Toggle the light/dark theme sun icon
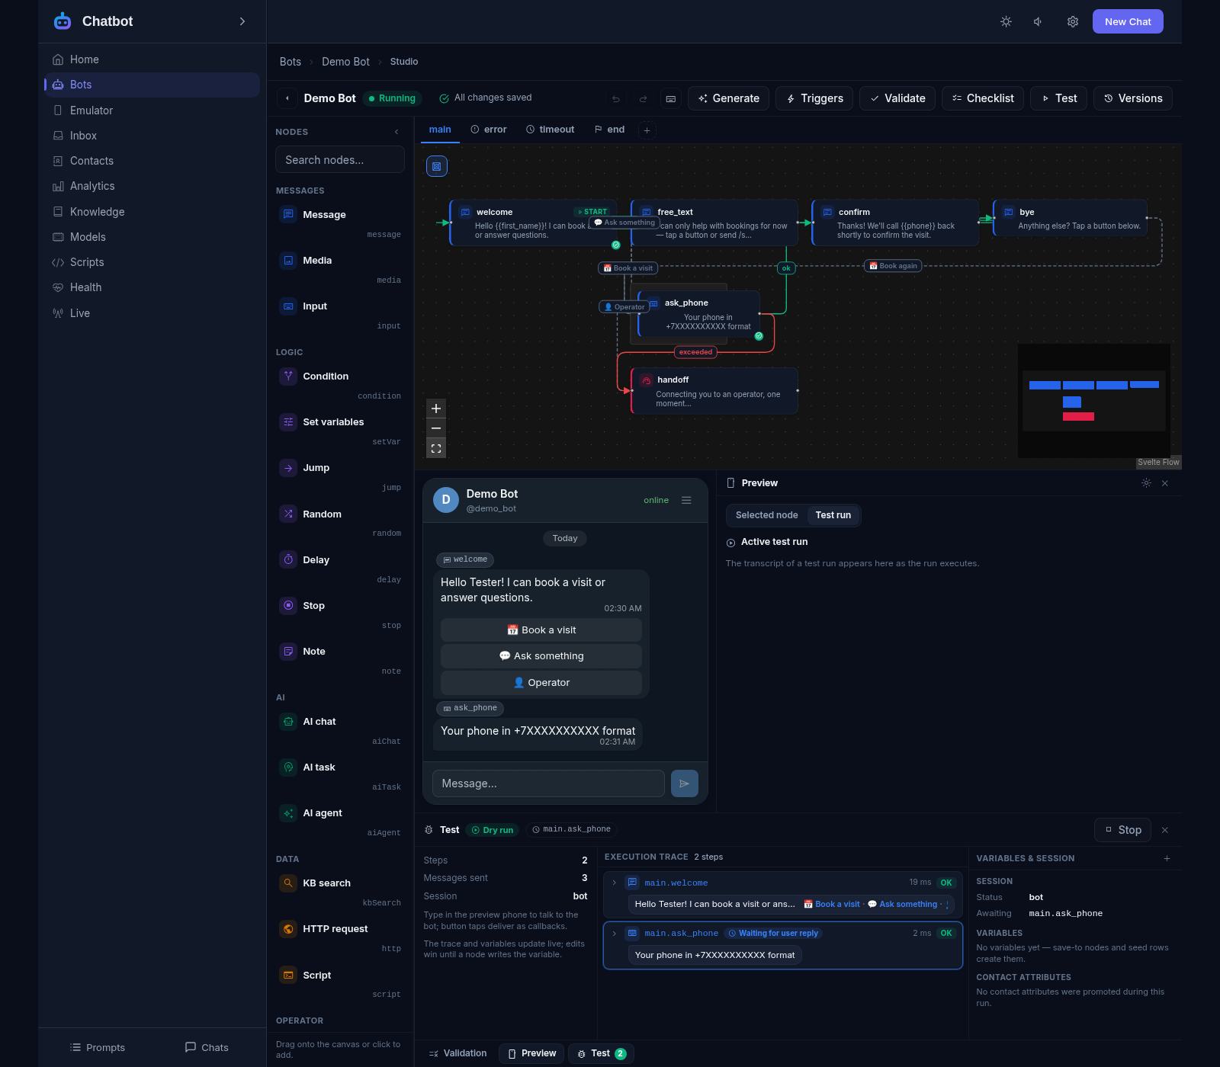 tap(1006, 21)
